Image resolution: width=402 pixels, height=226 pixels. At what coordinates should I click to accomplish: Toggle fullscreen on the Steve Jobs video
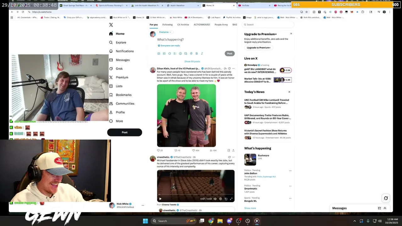point(231,199)
